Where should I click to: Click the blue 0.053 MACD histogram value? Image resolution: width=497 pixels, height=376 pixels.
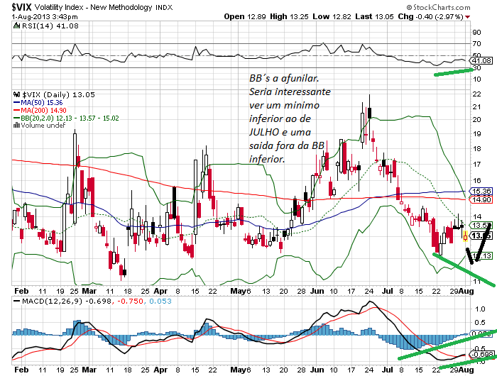click(x=160, y=301)
